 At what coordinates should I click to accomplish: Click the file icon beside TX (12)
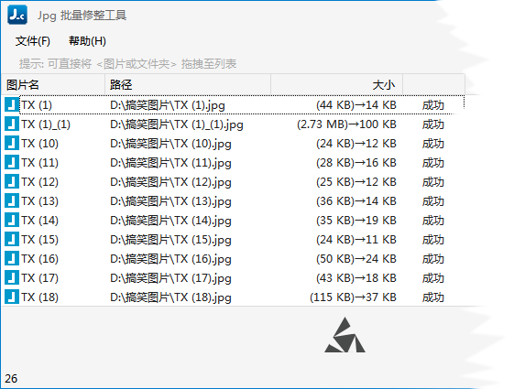click(12, 182)
